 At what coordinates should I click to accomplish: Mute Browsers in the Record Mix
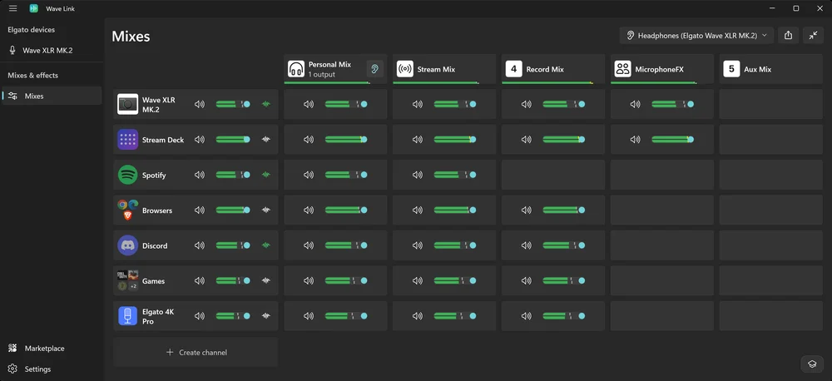526,210
